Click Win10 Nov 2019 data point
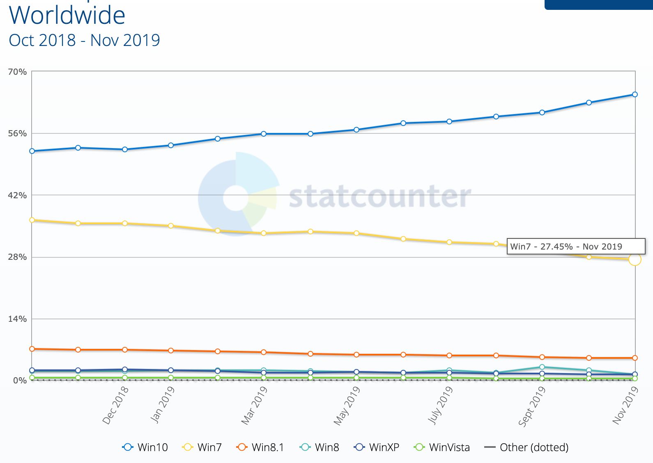Image resolution: width=653 pixels, height=463 pixels. pos(635,94)
